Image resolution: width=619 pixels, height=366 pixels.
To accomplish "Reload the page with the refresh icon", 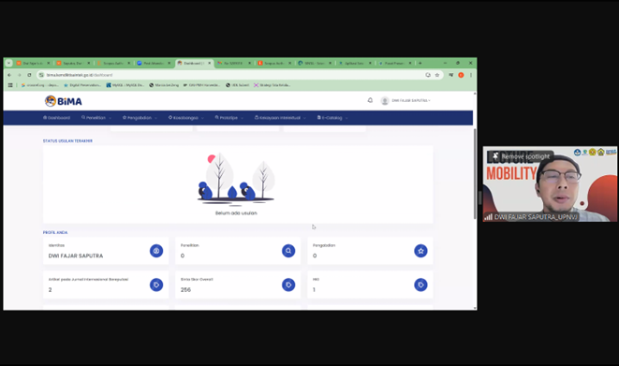I will pyautogui.click(x=29, y=75).
